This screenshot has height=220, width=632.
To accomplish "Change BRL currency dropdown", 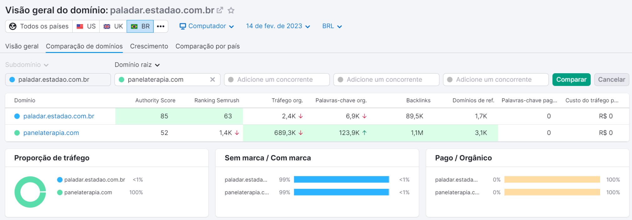I will [x=332, y=26].
